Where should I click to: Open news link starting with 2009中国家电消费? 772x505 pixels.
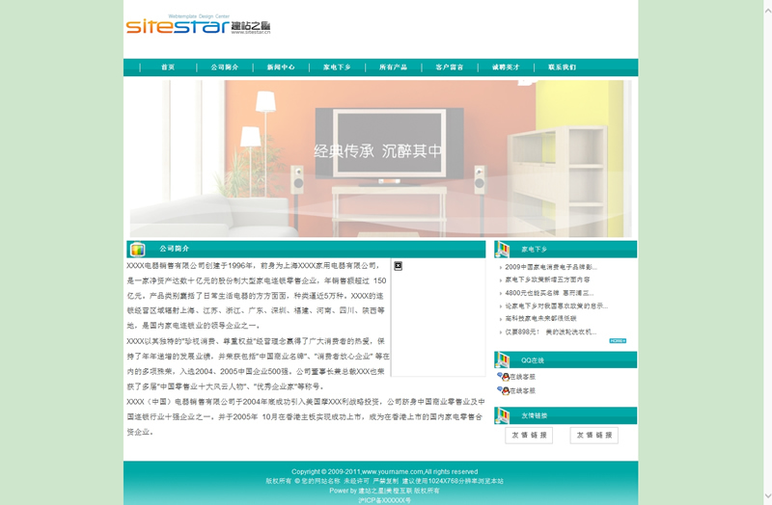tap(551, 267)
